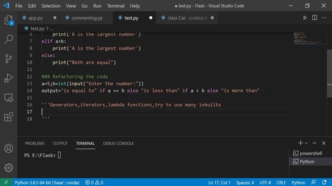This screenshot has height=186, width=332.
Task: Click unsaved dot on Untitled-1 tab
Action: [x=212, y=18]
